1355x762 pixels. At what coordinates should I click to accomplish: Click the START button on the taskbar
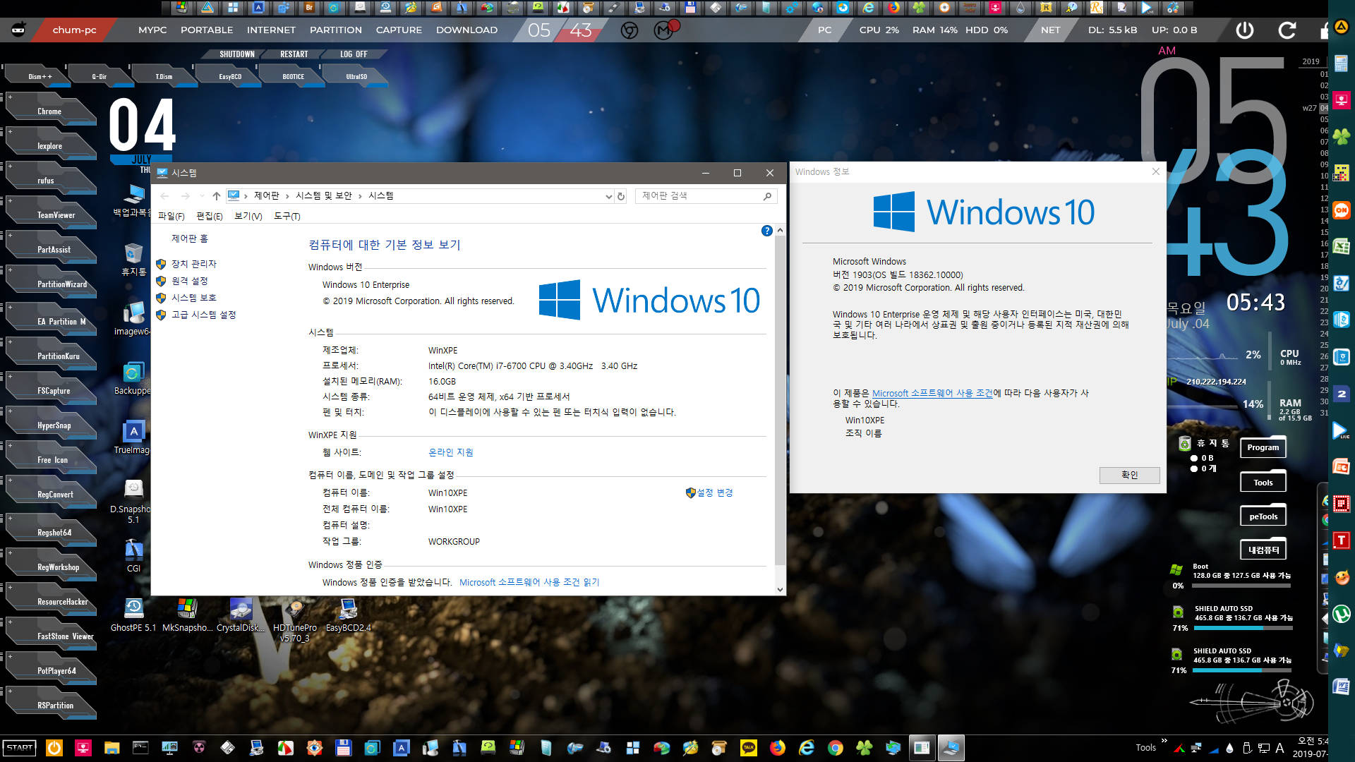point(20,748)
